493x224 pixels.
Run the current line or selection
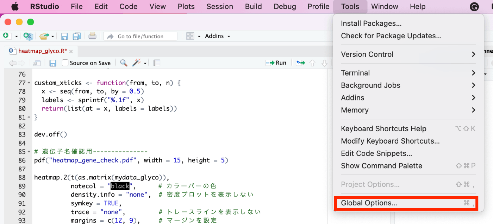point(276,63)
